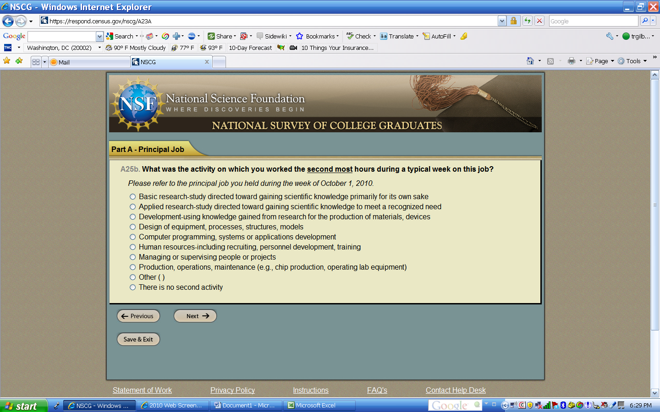
Task: Click the Home icon in command bar
Action: (x=530, y=61)
